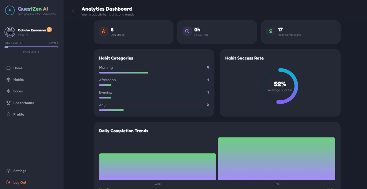Open the Focus section

18,91
